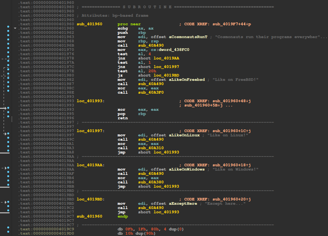The height and width of the screenshot is (236, 328).
Task: Follow the sub_4019F7+44 code XREF
Action: [229, 24]
